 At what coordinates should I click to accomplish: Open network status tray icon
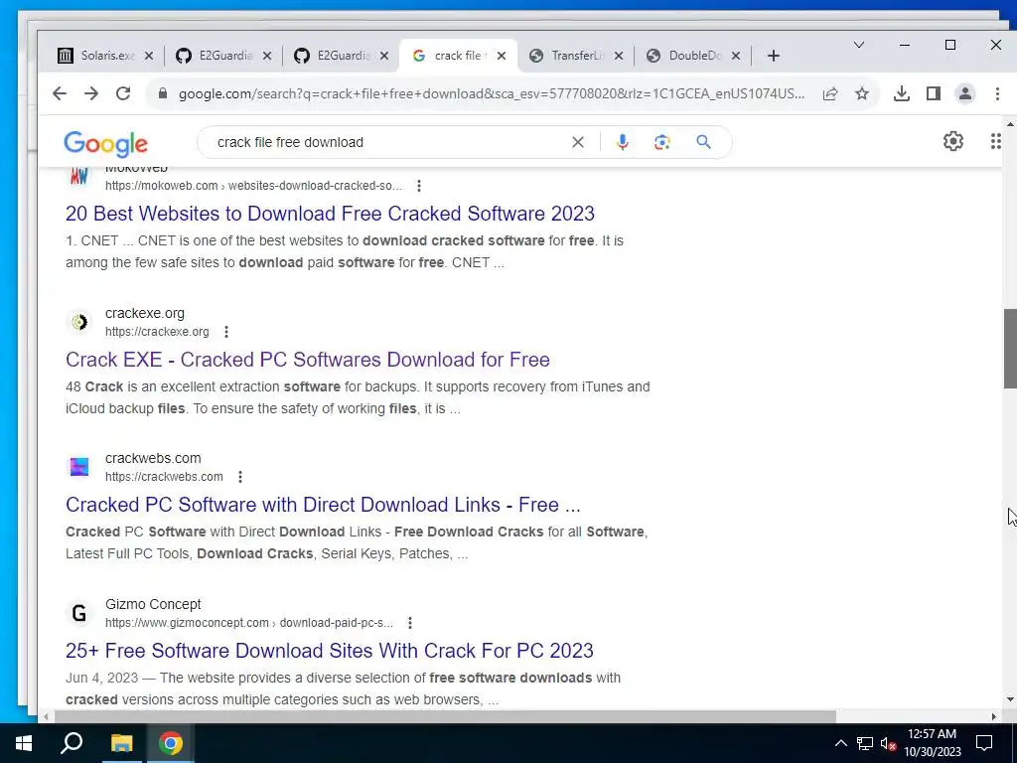(x=865, y=743)
